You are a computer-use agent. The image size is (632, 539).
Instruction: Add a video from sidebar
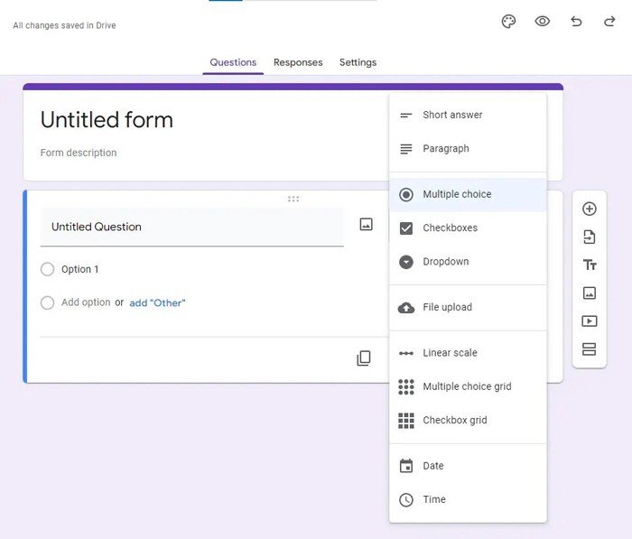tap(589, 321)
